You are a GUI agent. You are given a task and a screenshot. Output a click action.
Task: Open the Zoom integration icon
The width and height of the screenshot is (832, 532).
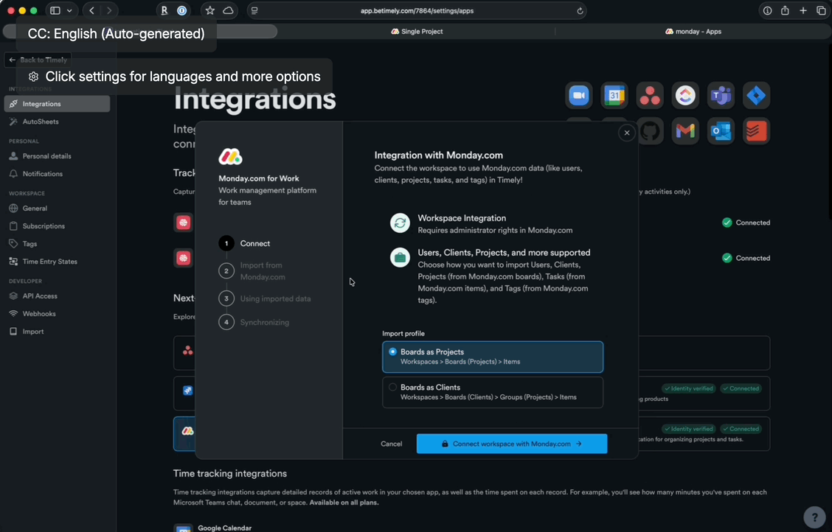tap(579, 96)
